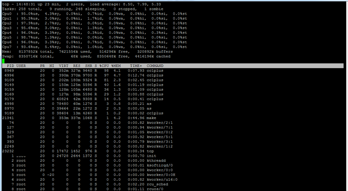Click the 0:12.74 TIME+ value

pyautogui.click(x=136, y=75)
